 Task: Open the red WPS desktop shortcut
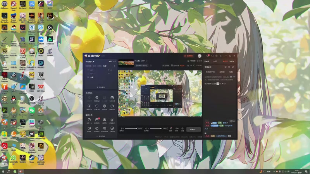(41, 87)
